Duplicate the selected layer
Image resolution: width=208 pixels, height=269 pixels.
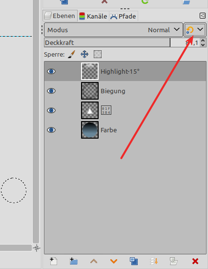click(x=134, y=261)
